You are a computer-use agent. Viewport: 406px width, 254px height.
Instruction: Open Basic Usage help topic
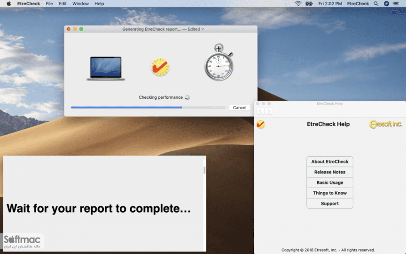pos(330,183)
